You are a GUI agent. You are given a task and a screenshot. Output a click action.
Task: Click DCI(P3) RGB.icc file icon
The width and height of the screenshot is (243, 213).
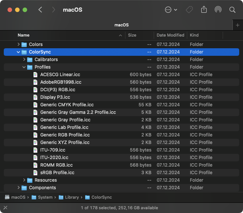click(35, 90)
